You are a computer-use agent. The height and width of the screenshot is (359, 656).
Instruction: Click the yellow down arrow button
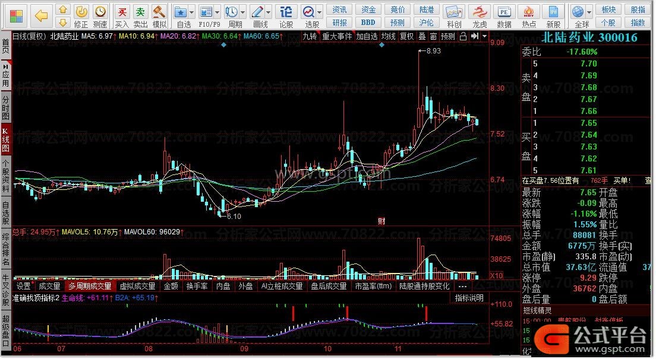tap(63, 22)
